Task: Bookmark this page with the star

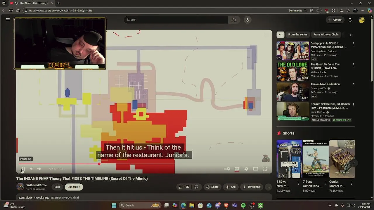Action: click(x=318, y=10)
